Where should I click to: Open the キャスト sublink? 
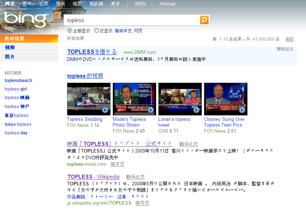pyautogui.click(x=140, y=197)
